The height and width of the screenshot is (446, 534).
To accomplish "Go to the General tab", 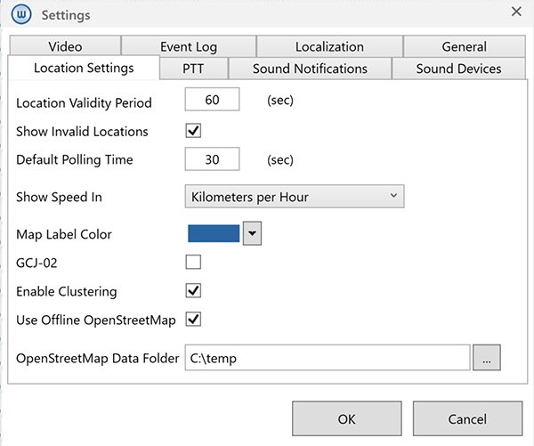I will [x=464, y=46].
